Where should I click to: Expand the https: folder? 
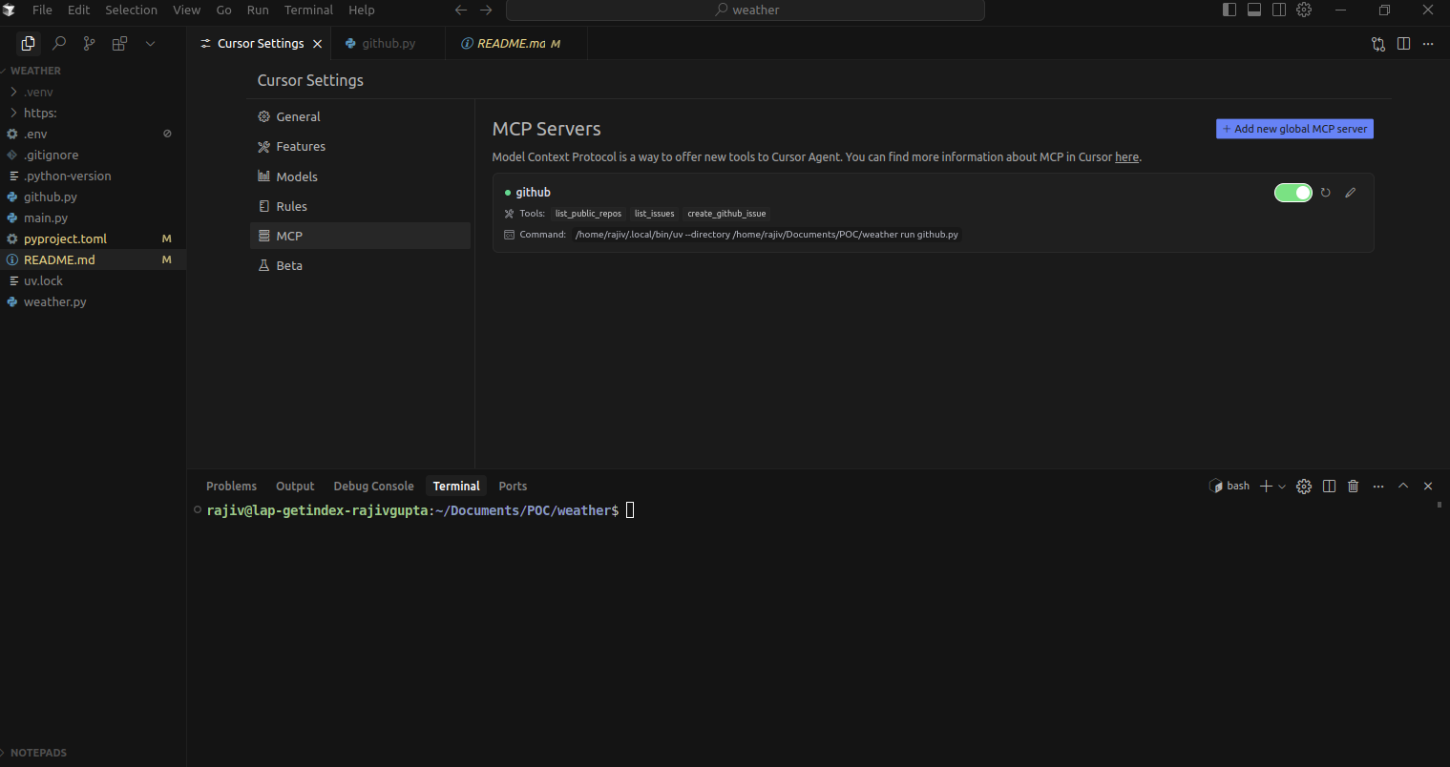click(x=93, y=113)
